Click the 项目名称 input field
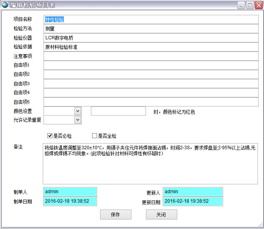 point(151,19)
